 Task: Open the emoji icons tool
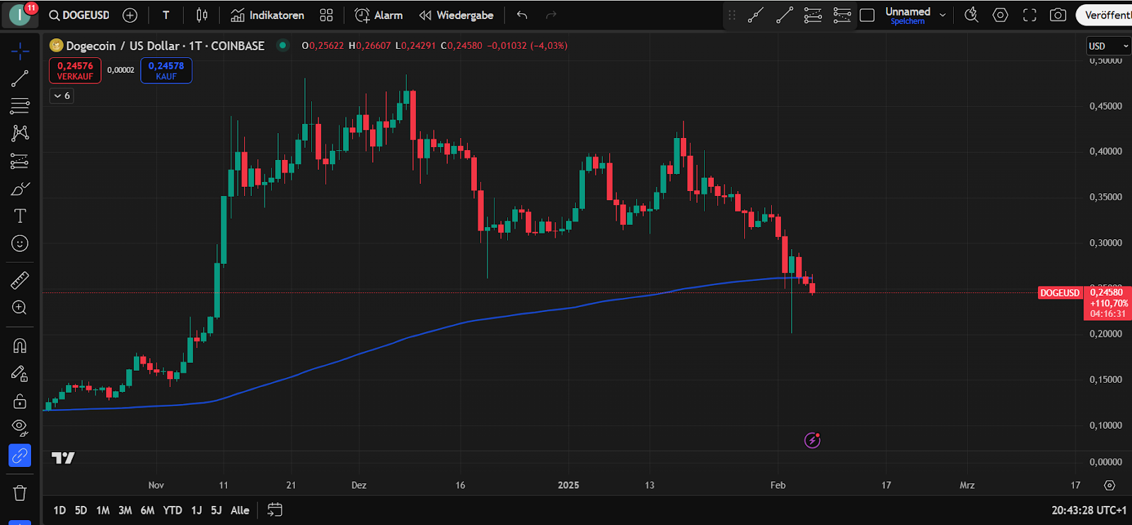pos(20,244)
